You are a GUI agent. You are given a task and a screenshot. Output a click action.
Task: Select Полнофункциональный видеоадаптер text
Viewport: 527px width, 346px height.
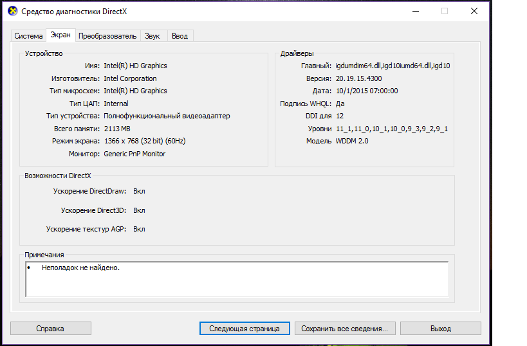pos(167,116)
